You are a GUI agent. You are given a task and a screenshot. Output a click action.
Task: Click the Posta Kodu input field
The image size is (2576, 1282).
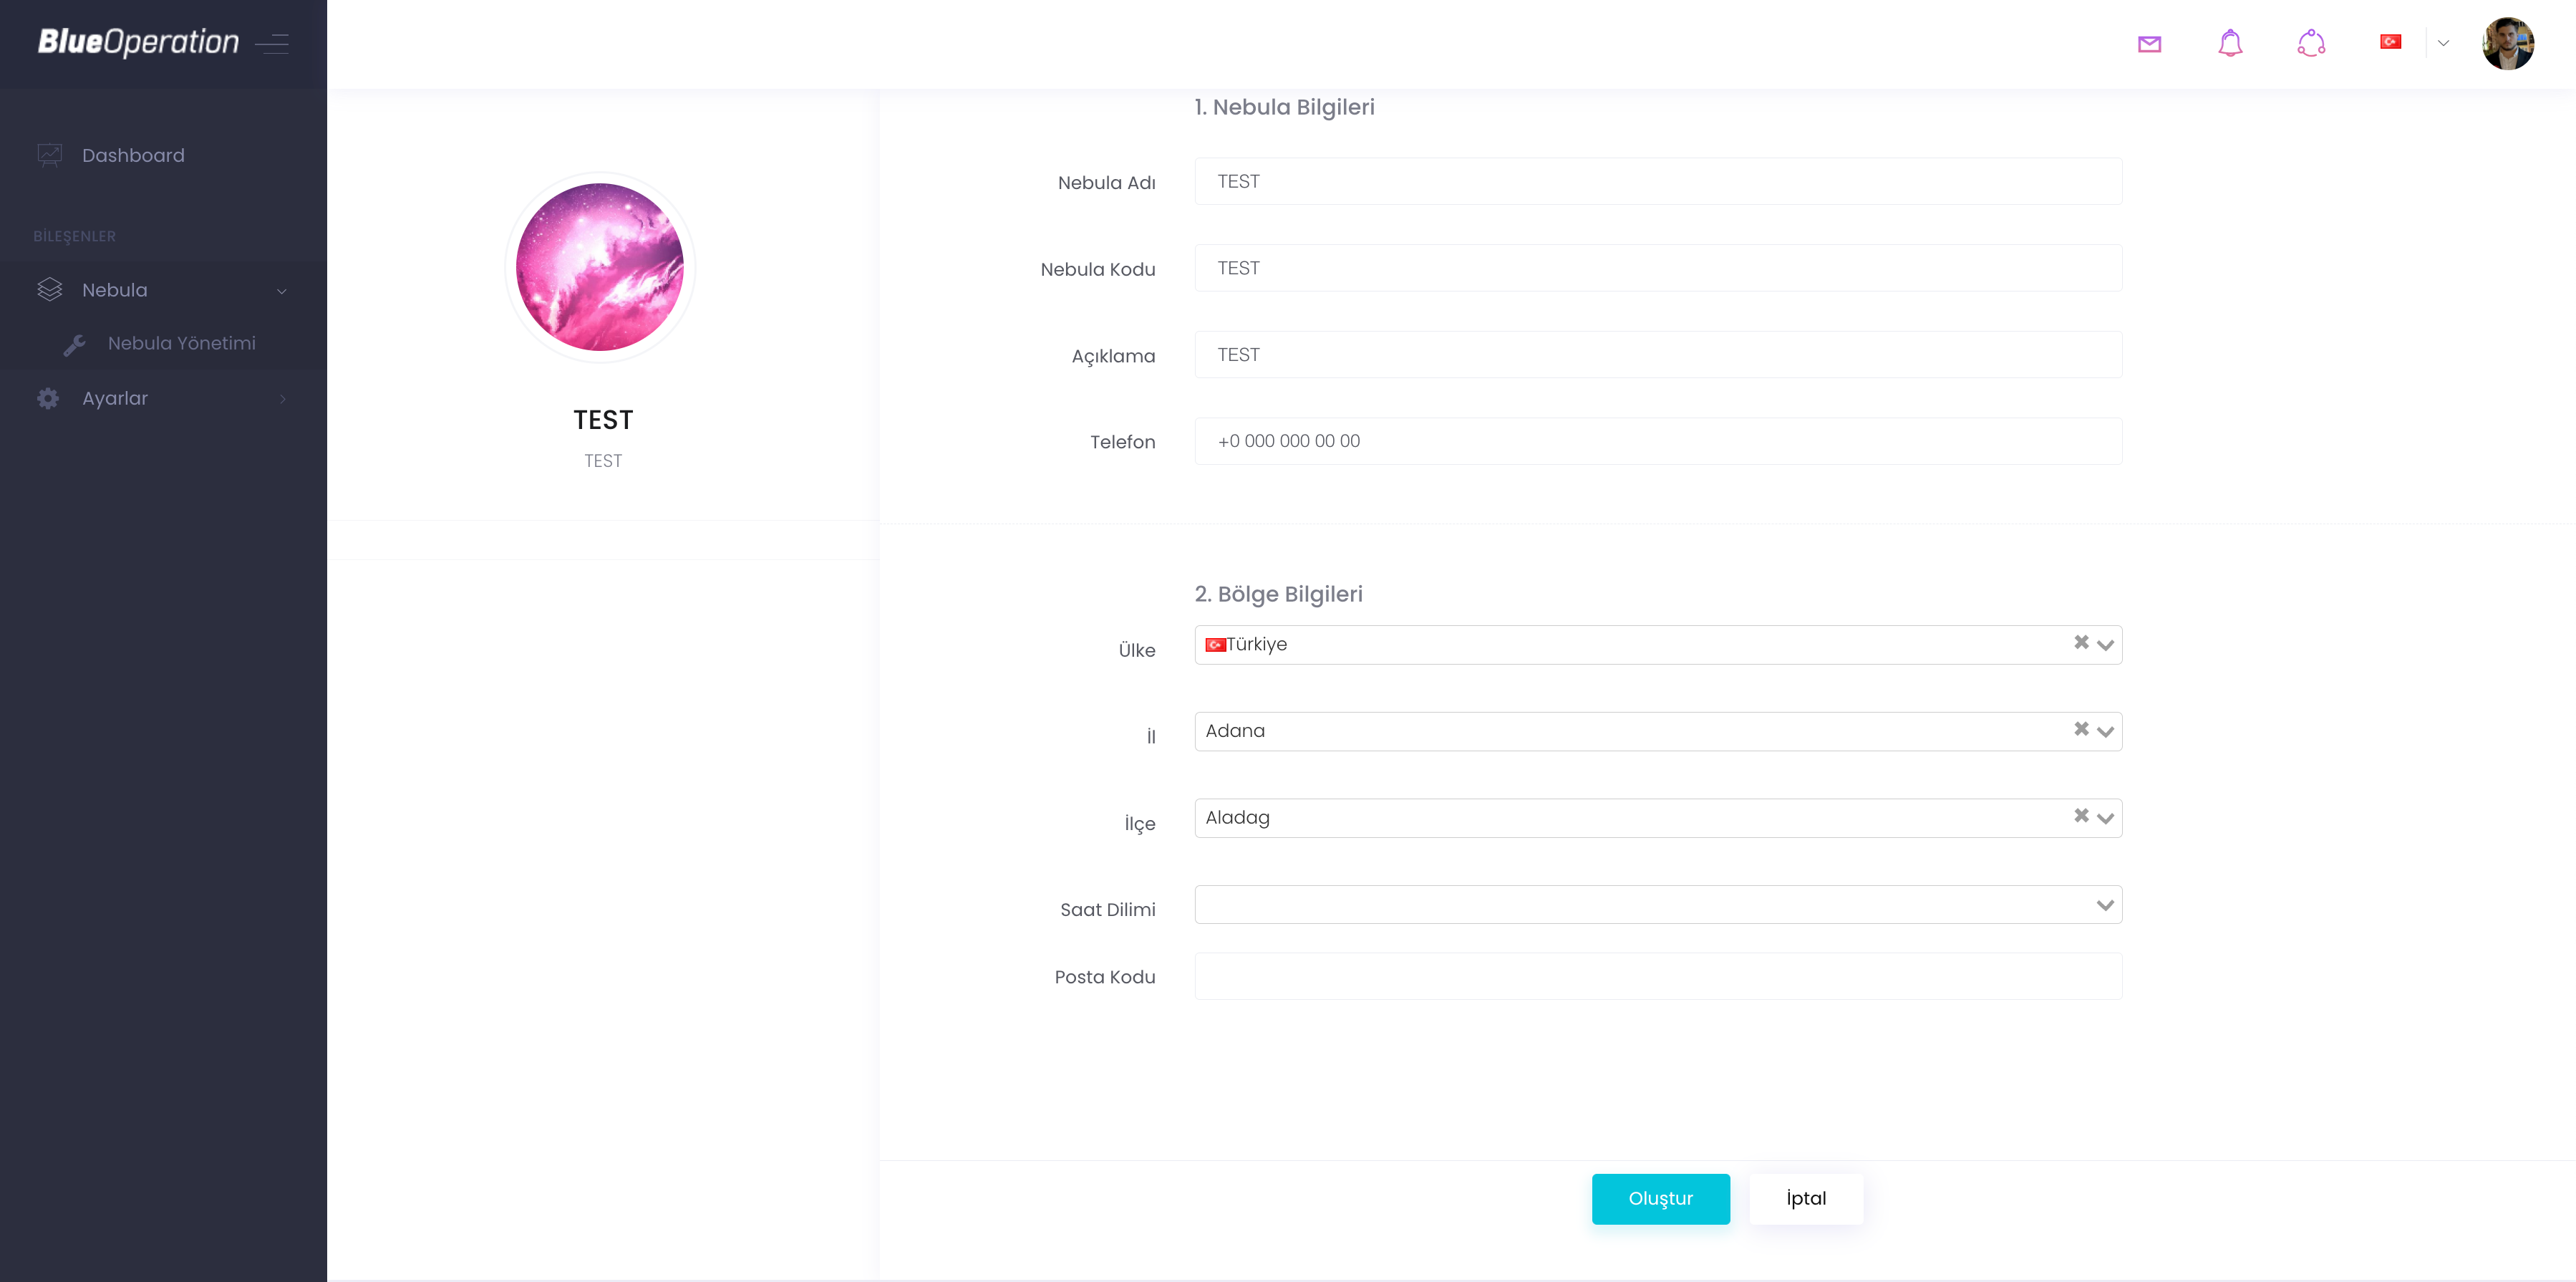[1657, 976]
